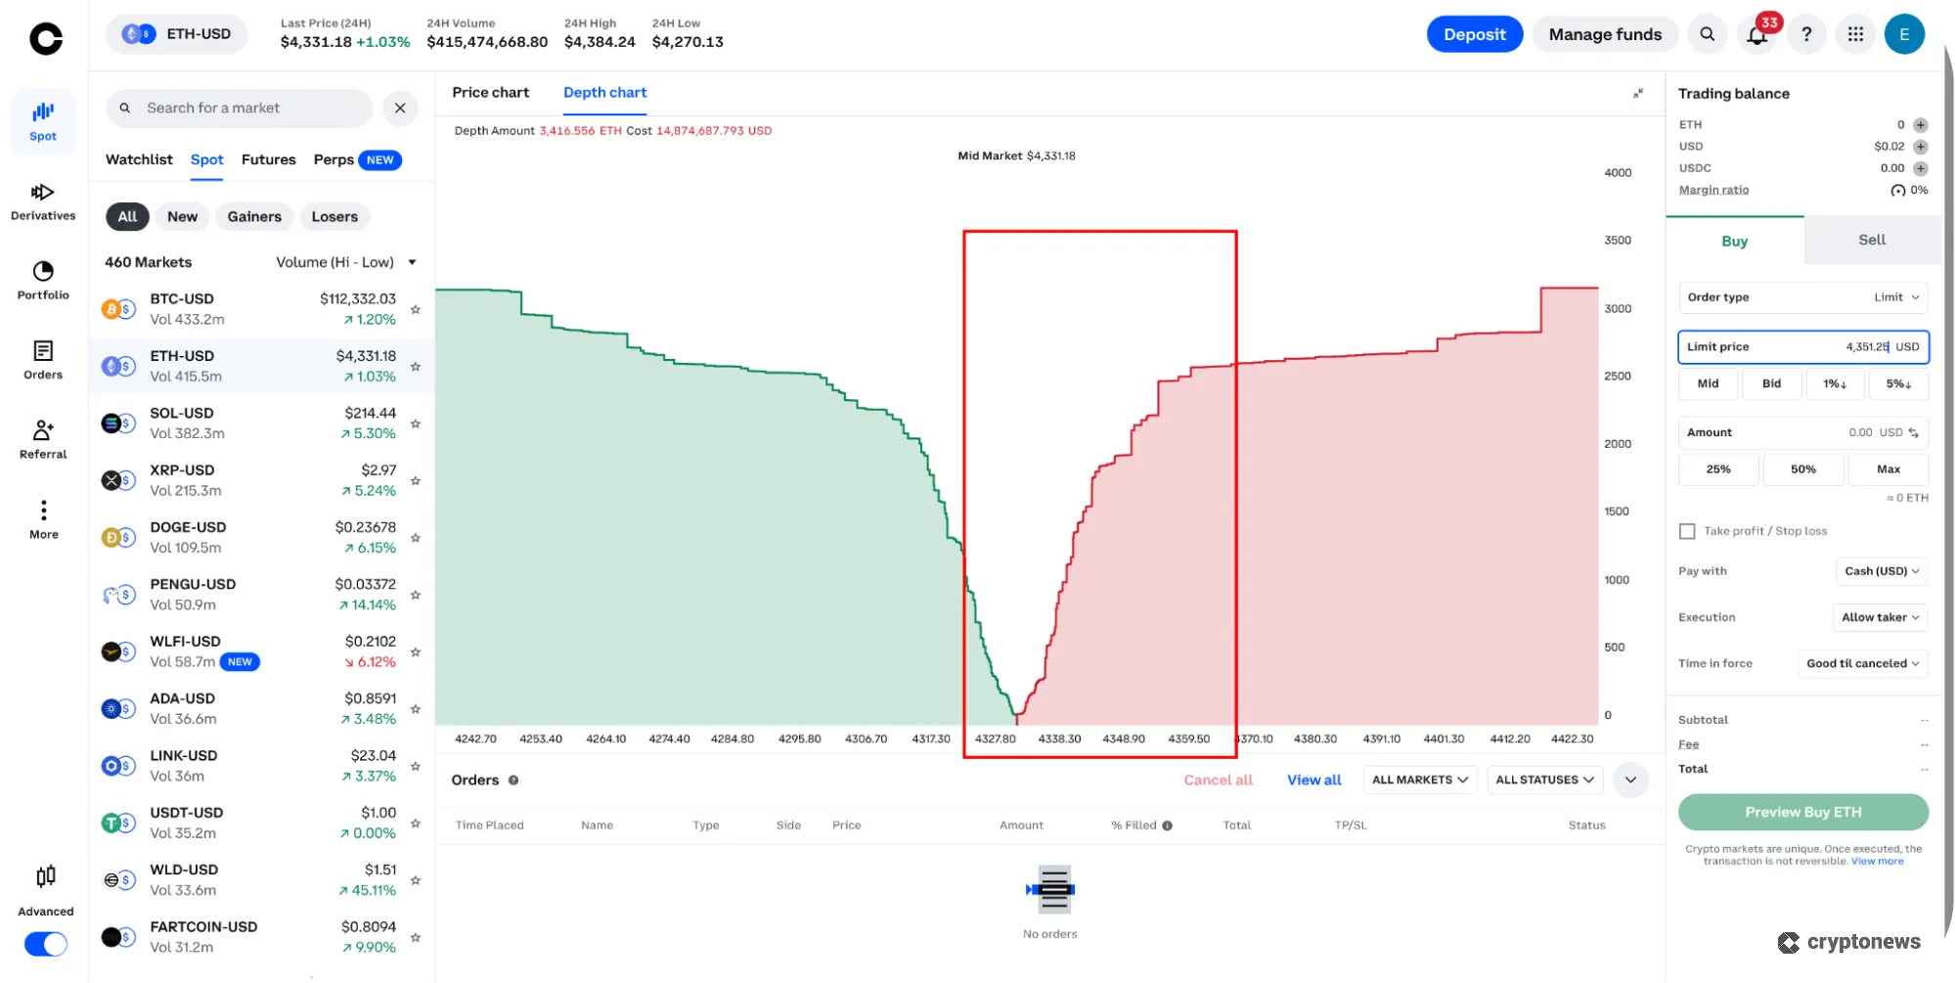1955x983 pixels.
Task: Flip the blue toggle near Advanced
Action: point(44,944)
